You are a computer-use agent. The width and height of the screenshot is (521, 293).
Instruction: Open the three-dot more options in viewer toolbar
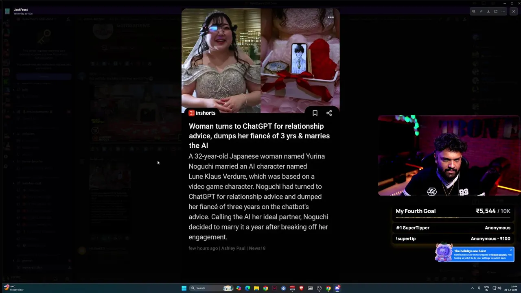click(x=503, y=11)
